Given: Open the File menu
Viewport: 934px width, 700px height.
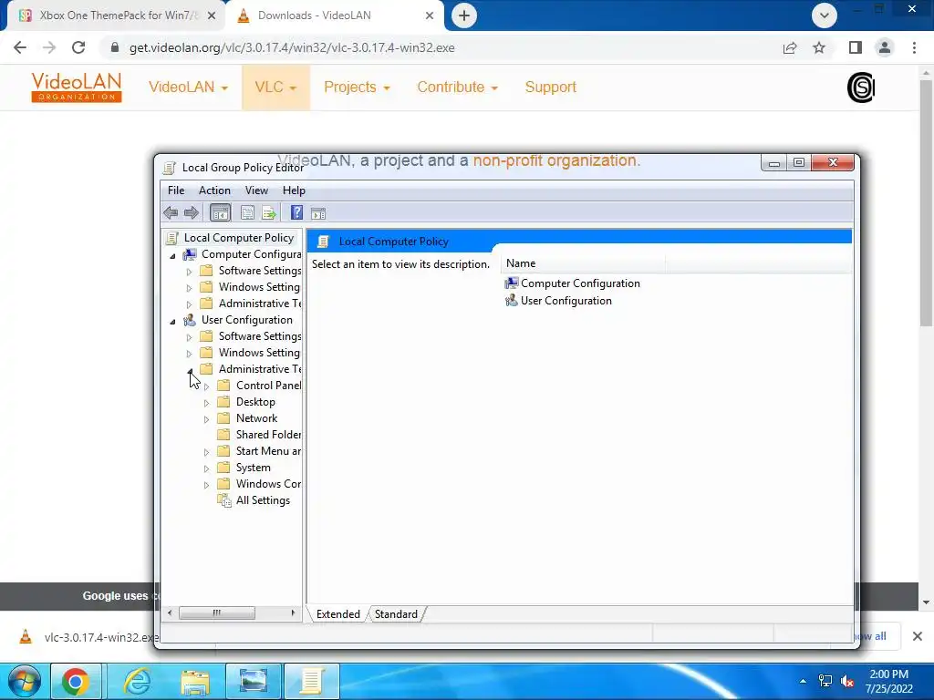Looking at the screenshot, I should tap(176, 190).
